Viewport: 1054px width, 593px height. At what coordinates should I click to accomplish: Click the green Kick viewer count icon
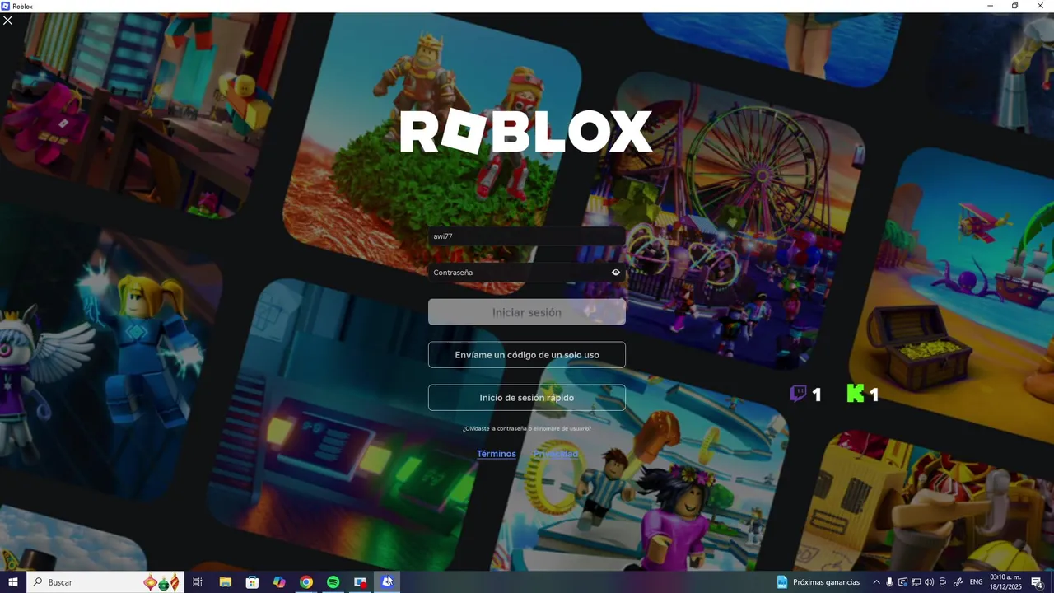856,394
